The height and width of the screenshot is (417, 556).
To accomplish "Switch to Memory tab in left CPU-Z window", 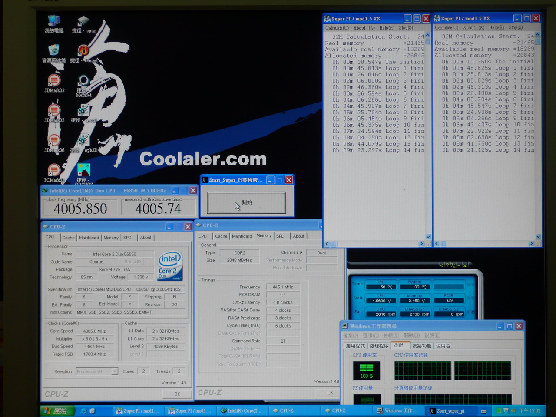I will click(111, 238).
